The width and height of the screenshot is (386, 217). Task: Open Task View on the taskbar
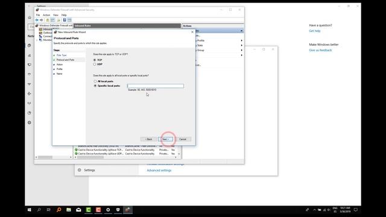click(x=49, y=210)
